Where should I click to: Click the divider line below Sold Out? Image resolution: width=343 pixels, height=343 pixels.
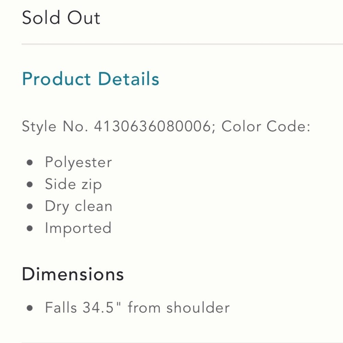click(x=182, y=44)
